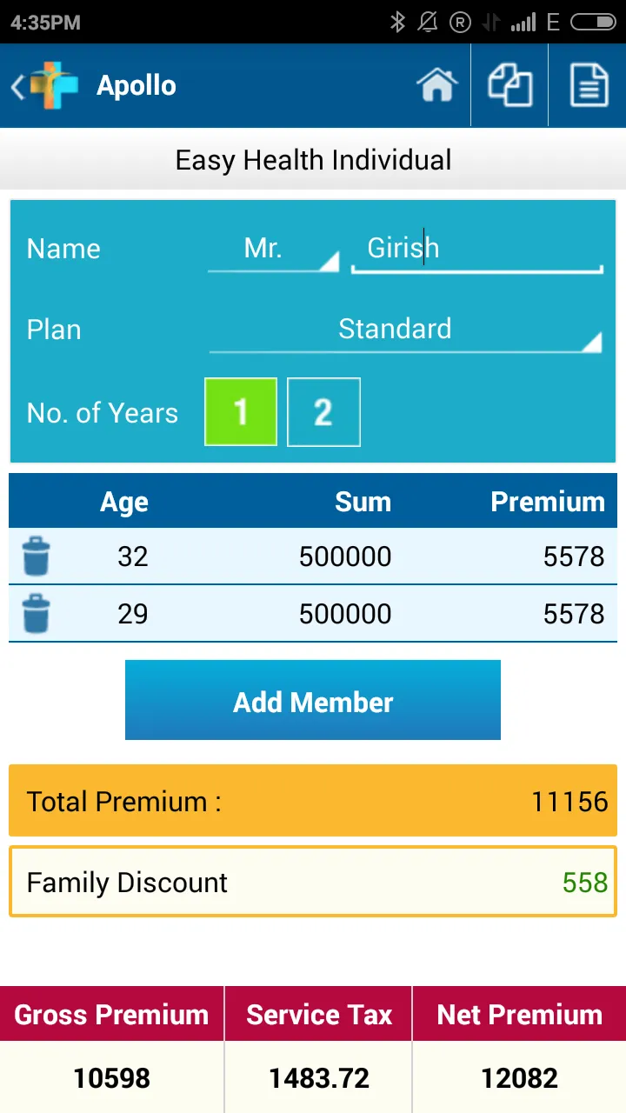
Task: Tap the Net Premium amount cell
Action: click(x=519, y=1078)
